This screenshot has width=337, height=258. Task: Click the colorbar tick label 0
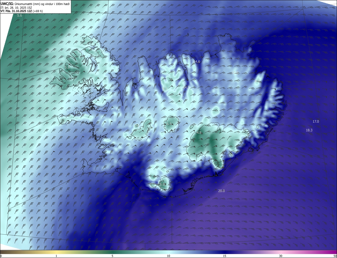(1, 256)
